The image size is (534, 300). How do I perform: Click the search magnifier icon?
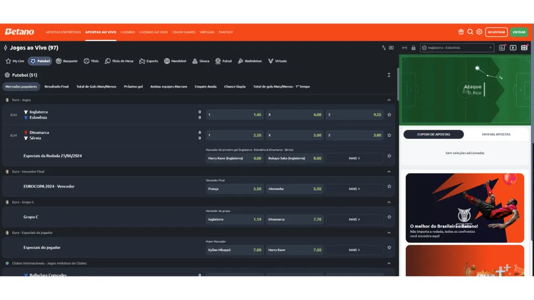(470, 32)
